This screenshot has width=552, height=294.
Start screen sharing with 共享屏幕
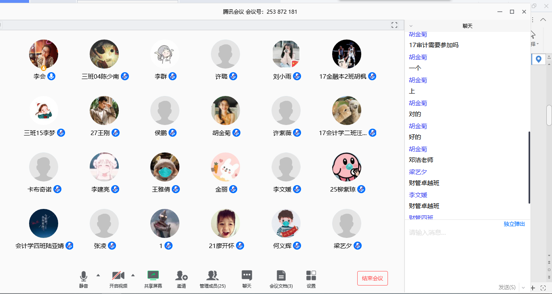pos(153,276)
